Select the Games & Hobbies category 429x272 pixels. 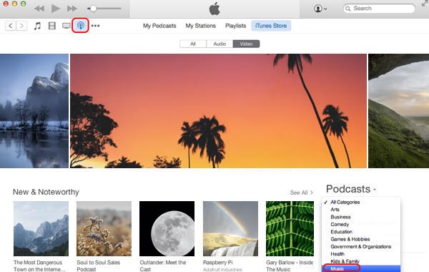tap(361, 239)
